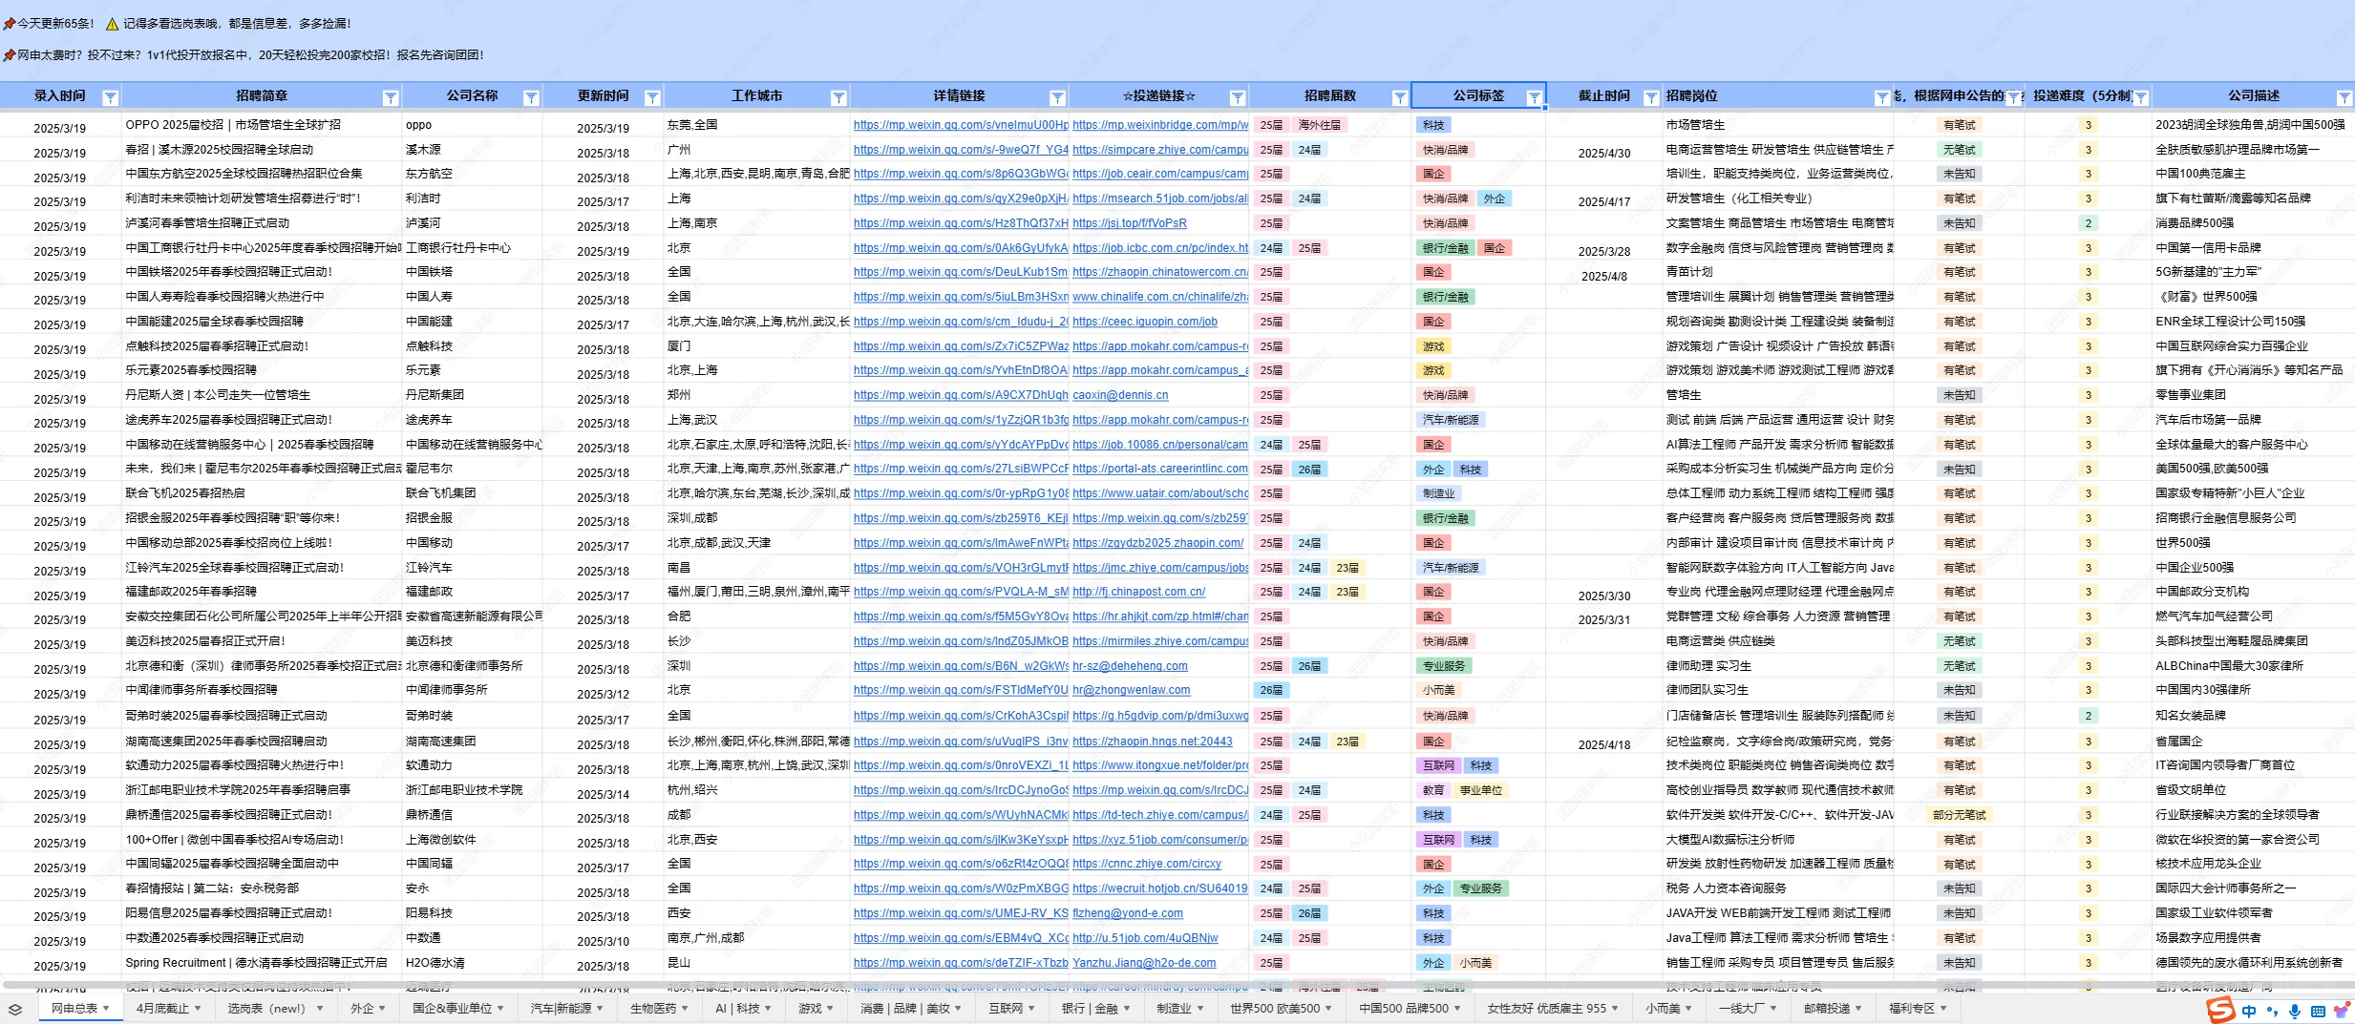Open filter for 录入时间 column

110,97
